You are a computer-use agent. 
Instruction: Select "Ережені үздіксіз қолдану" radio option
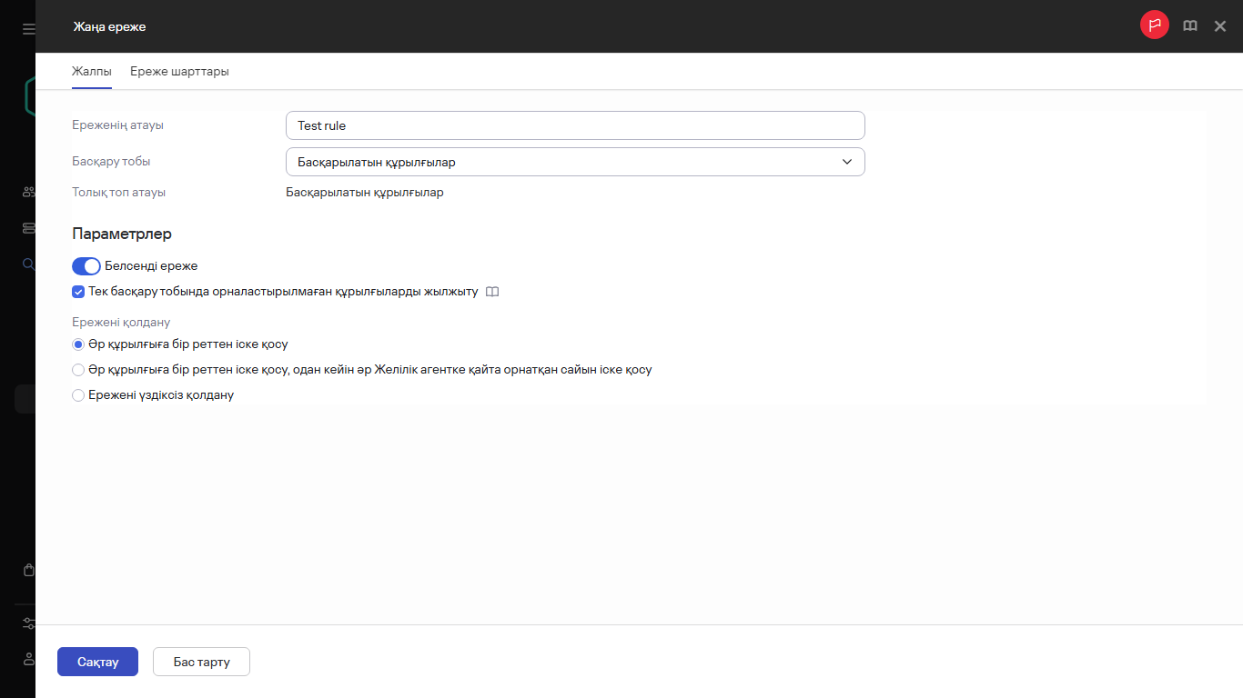78,395
